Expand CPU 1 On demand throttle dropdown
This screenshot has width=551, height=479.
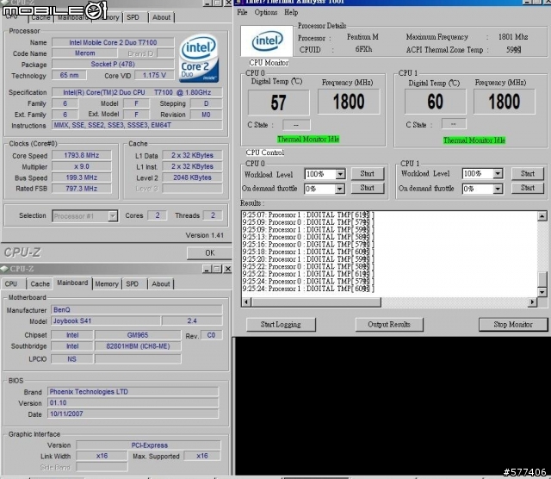tap(498, 189)
